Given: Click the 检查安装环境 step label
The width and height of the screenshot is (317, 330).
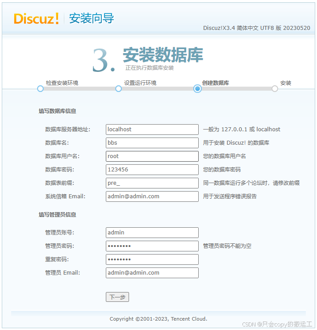Looking at the screenshot, I should pos(62,83).
